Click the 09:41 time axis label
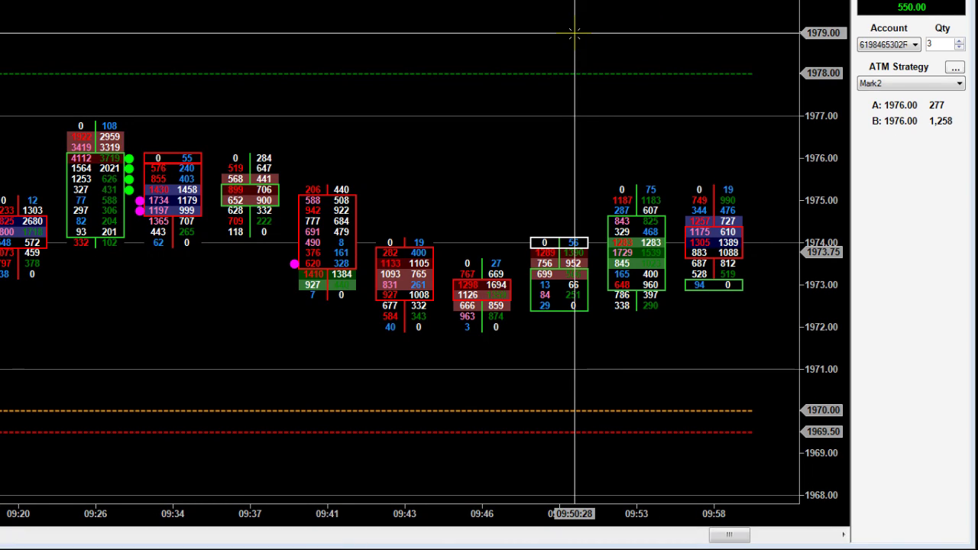The width and height of the screenshot is (978, 550). pos(327,514)
